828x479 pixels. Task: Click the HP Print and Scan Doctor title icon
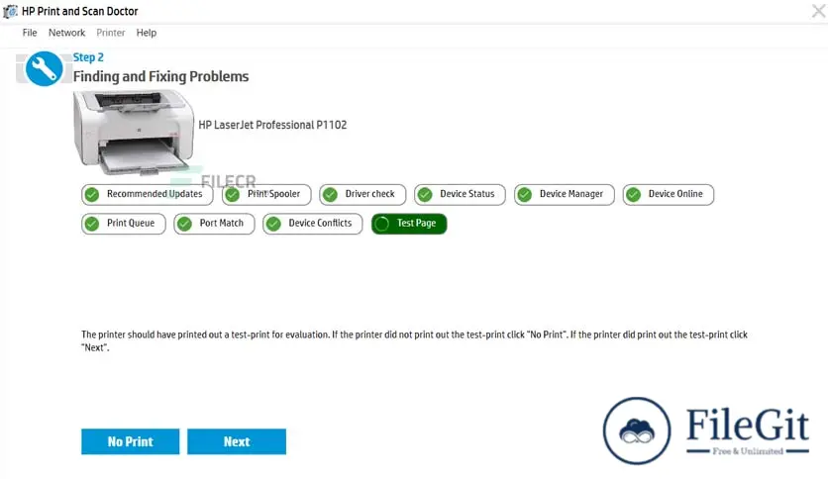(x=10, y=11)
